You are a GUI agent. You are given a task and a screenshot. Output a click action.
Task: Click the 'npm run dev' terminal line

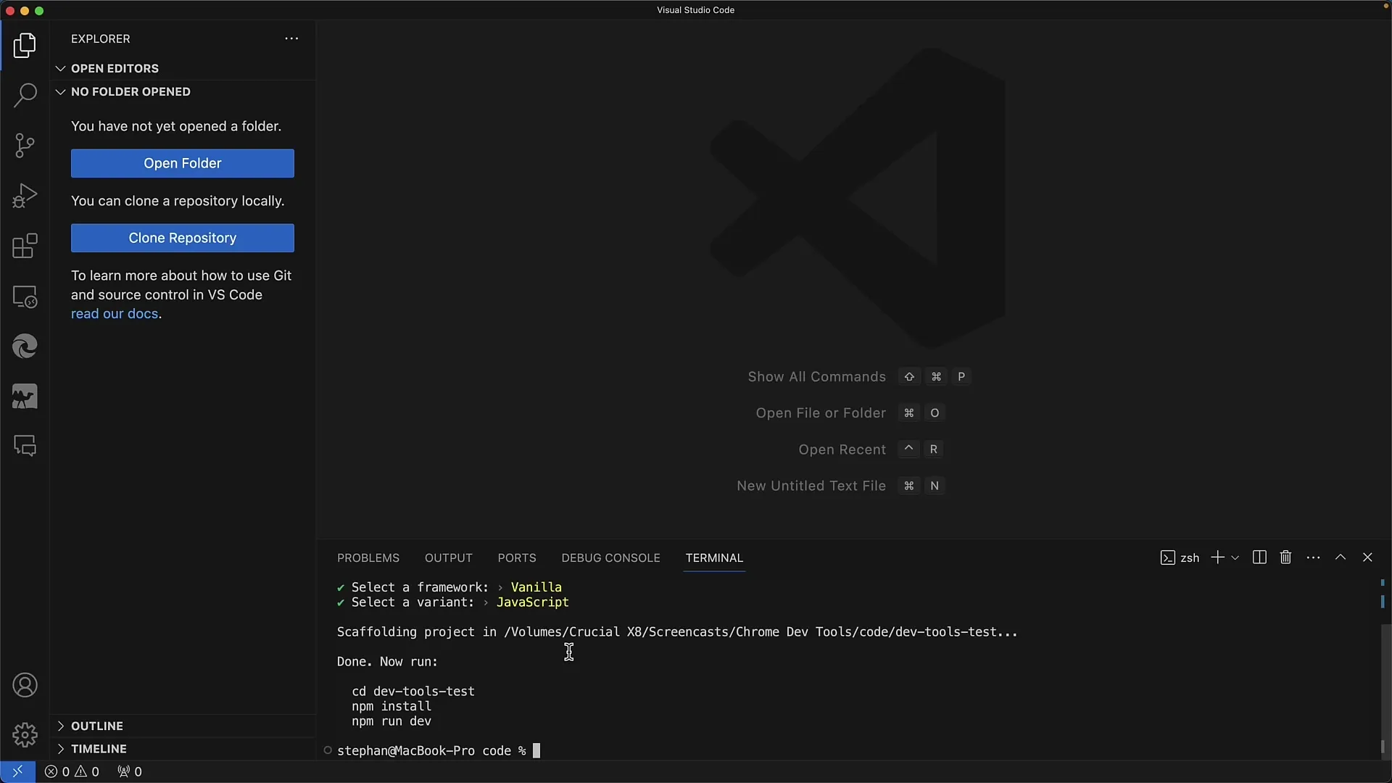391,721
